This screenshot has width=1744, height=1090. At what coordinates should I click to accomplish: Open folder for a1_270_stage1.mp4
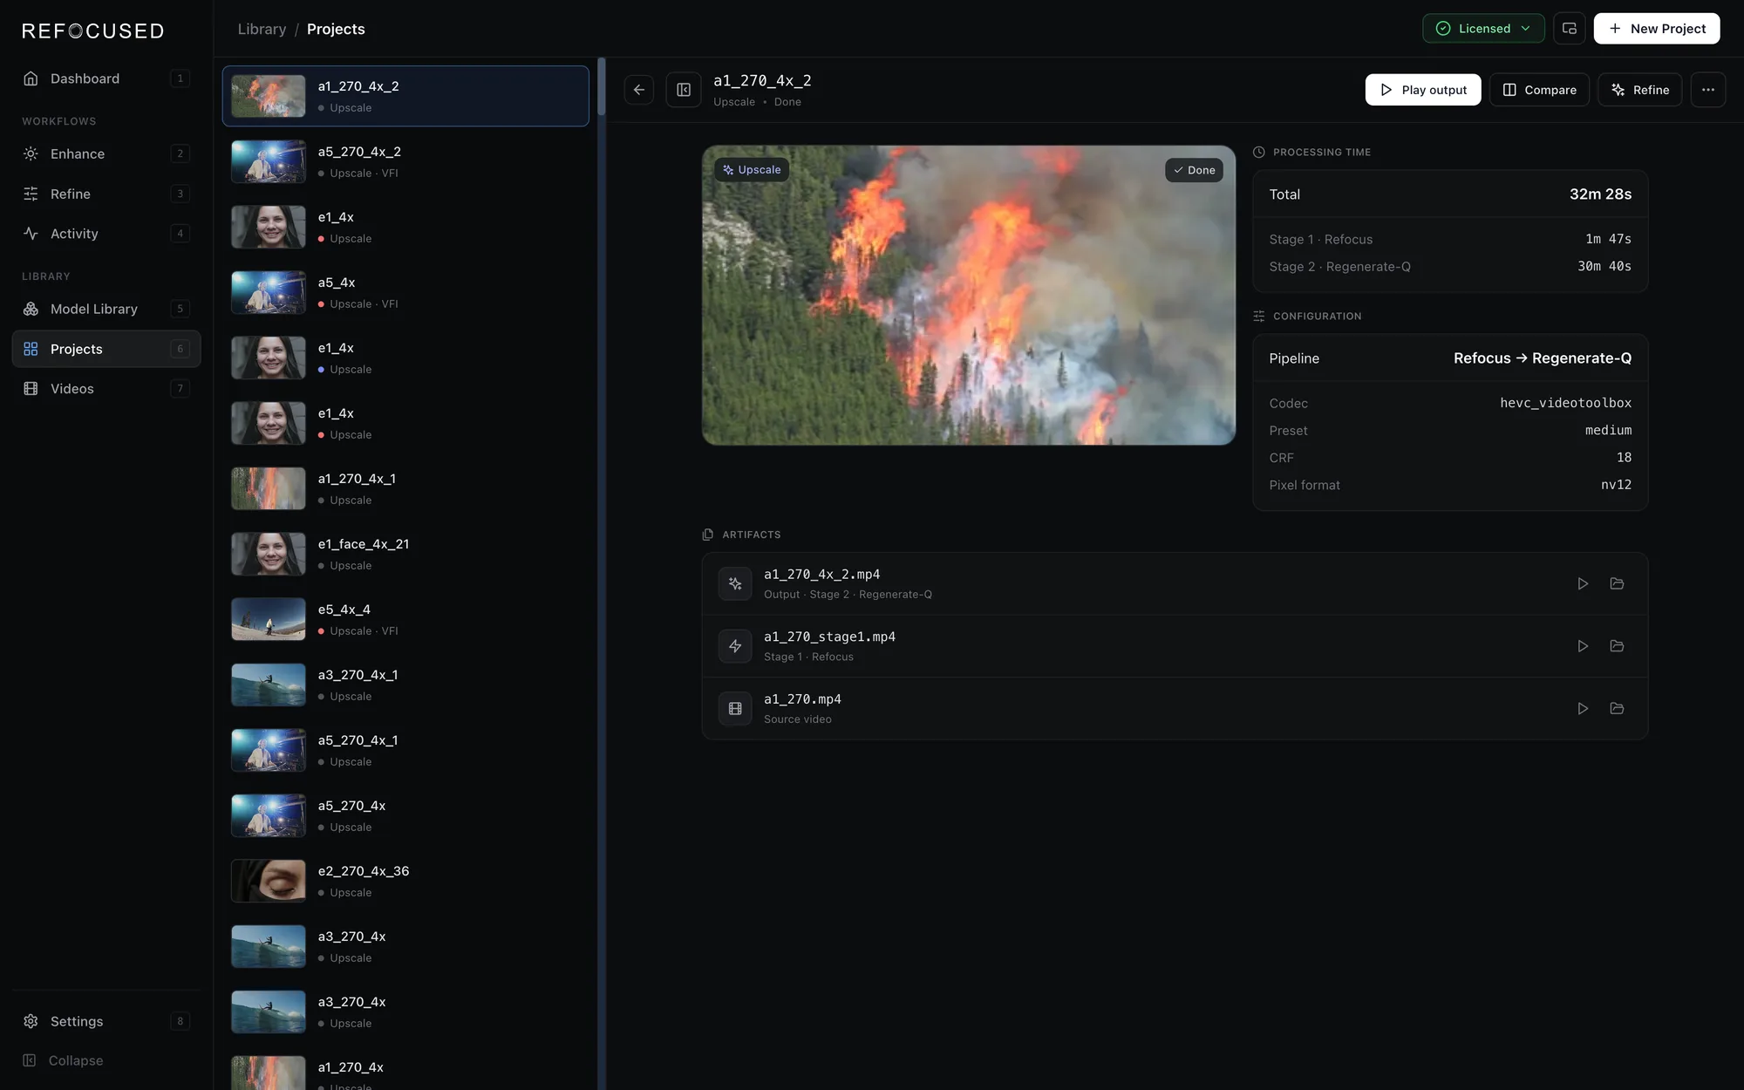point(1617,646)
